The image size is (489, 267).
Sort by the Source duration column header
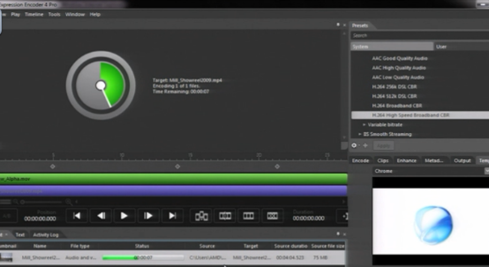pos(291,246)
